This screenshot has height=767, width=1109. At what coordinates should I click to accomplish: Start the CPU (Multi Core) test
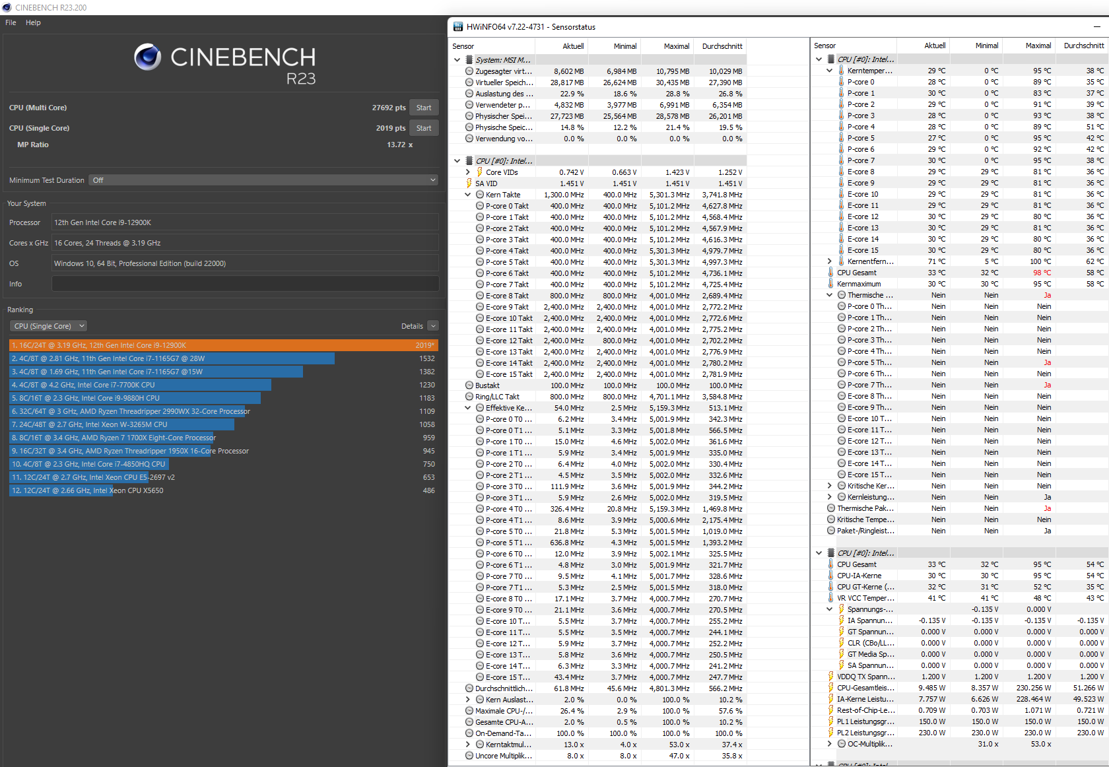pyautogui.click(x=424, y=108)
